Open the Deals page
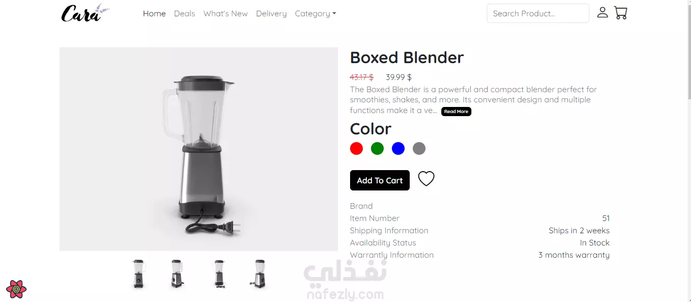 [x=184, y=14]
